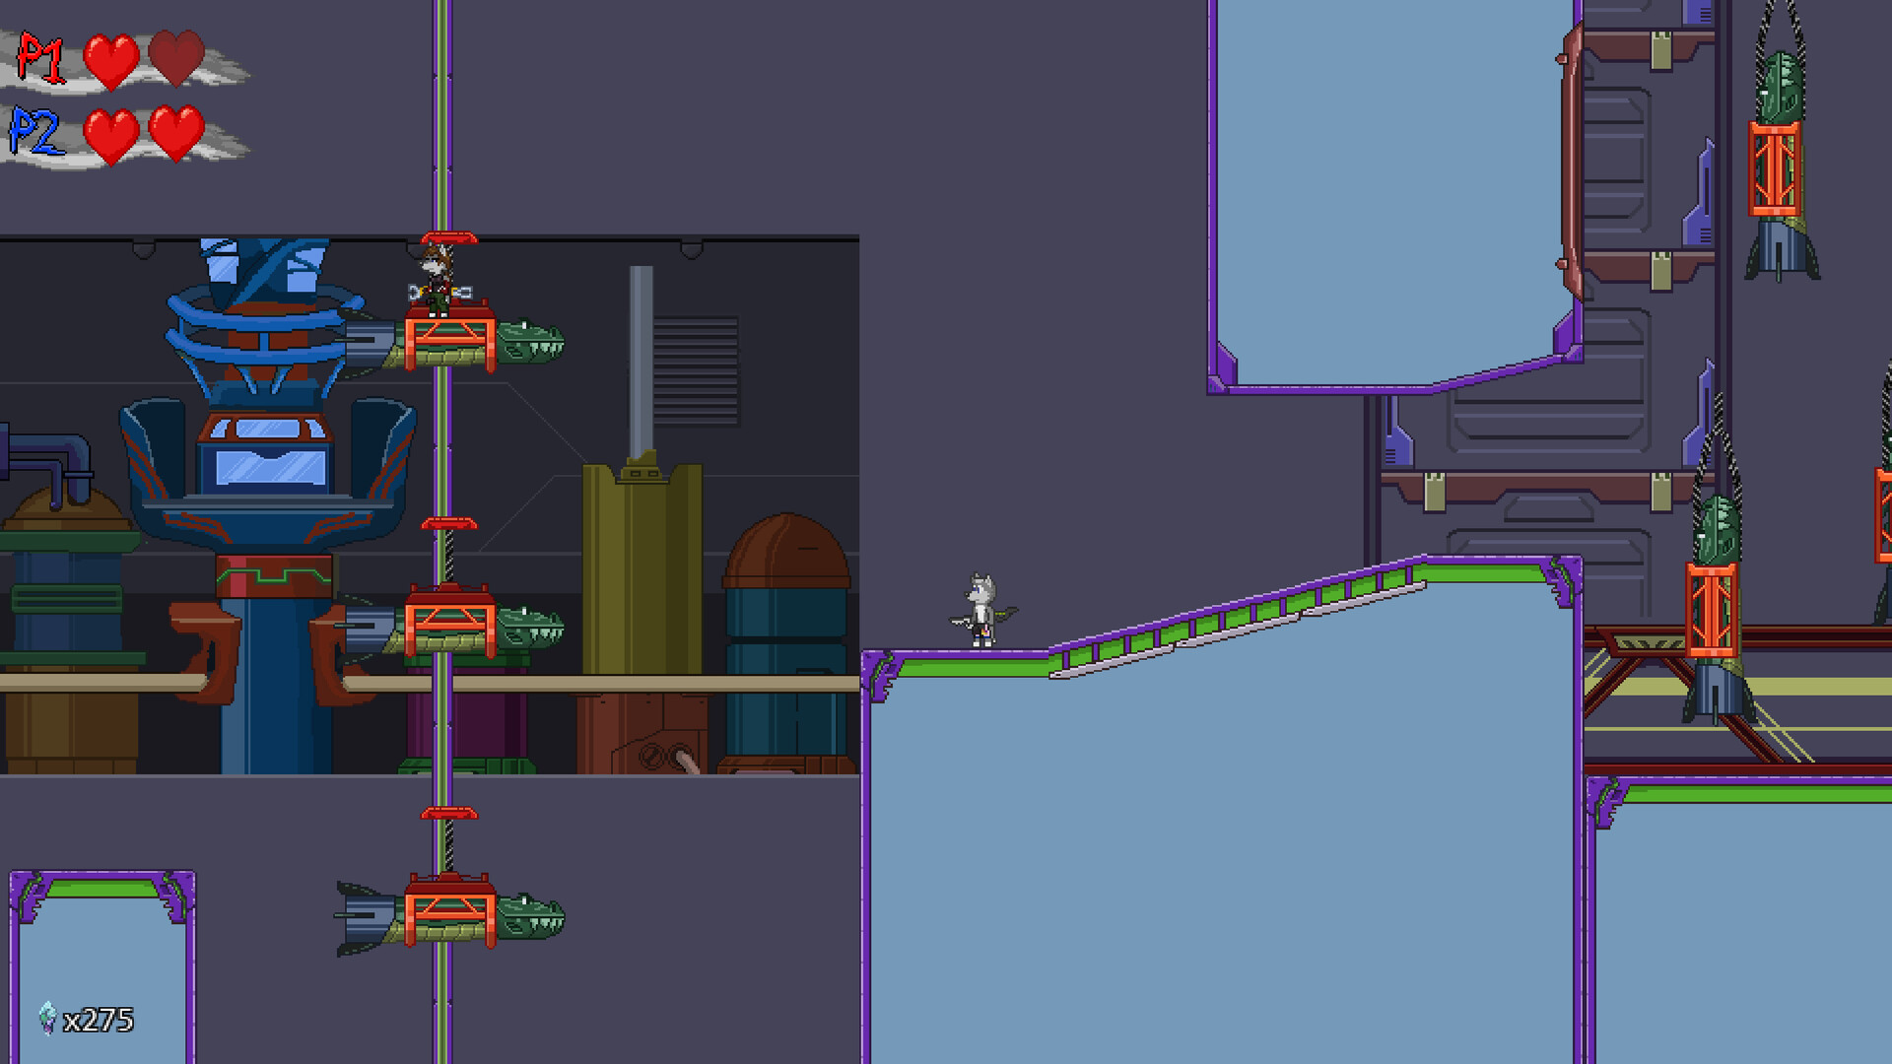The width and height of the screenshot is (1892, 1064).
Task: Click the crystal gem counter icon
Action: tap(47, 1018)
